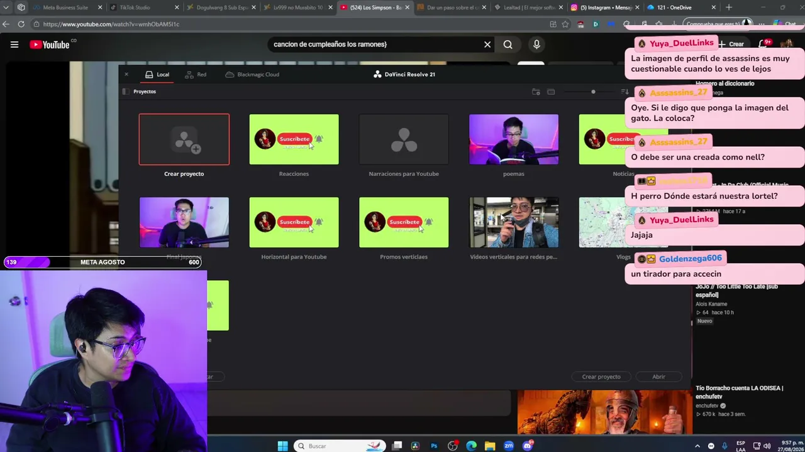This screenshot has height=452, width=805.
Task: Open the project sort order menu
Action: coord(625,92)
